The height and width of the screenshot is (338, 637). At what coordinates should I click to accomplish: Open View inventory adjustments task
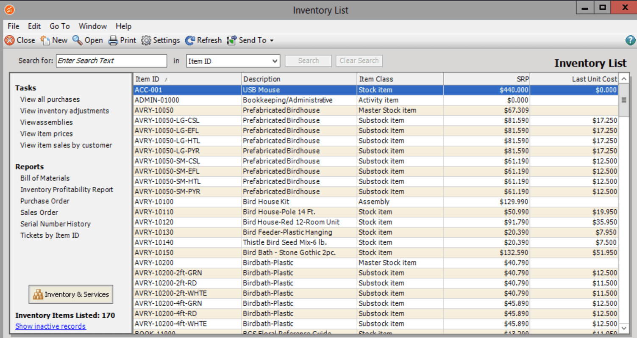pyautogui.click(x=64, y=111)
